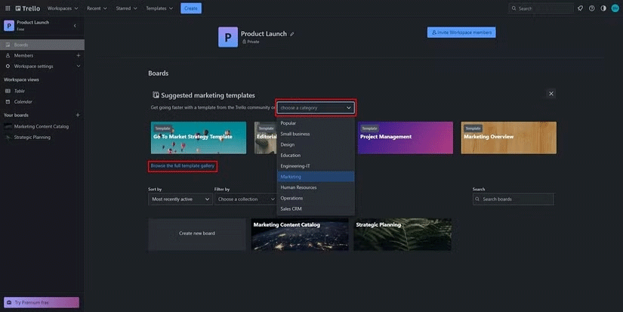Dismiss the suggested templates section
Screen dimensions: 623x312
(551, 94)
